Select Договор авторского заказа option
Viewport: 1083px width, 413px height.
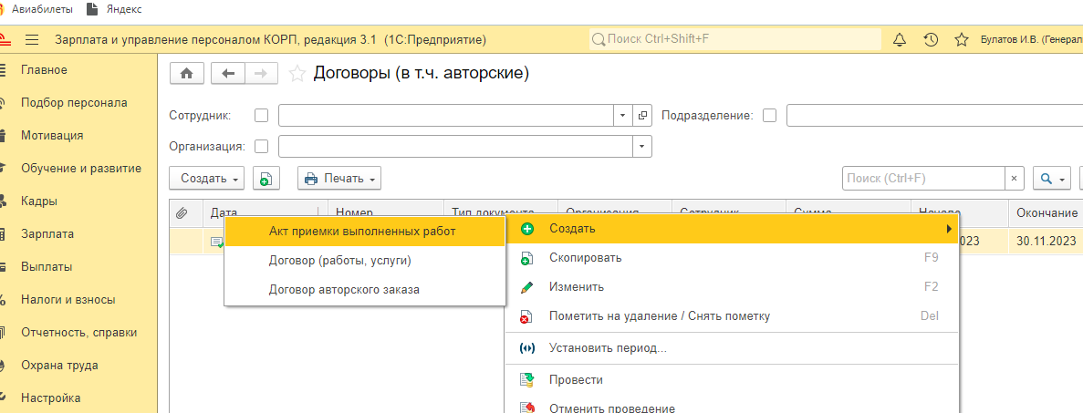[344, 290]
